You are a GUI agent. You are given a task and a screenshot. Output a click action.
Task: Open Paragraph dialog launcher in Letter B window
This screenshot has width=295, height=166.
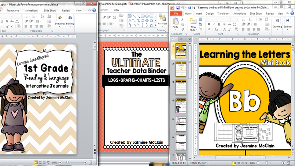pos(270,34)
